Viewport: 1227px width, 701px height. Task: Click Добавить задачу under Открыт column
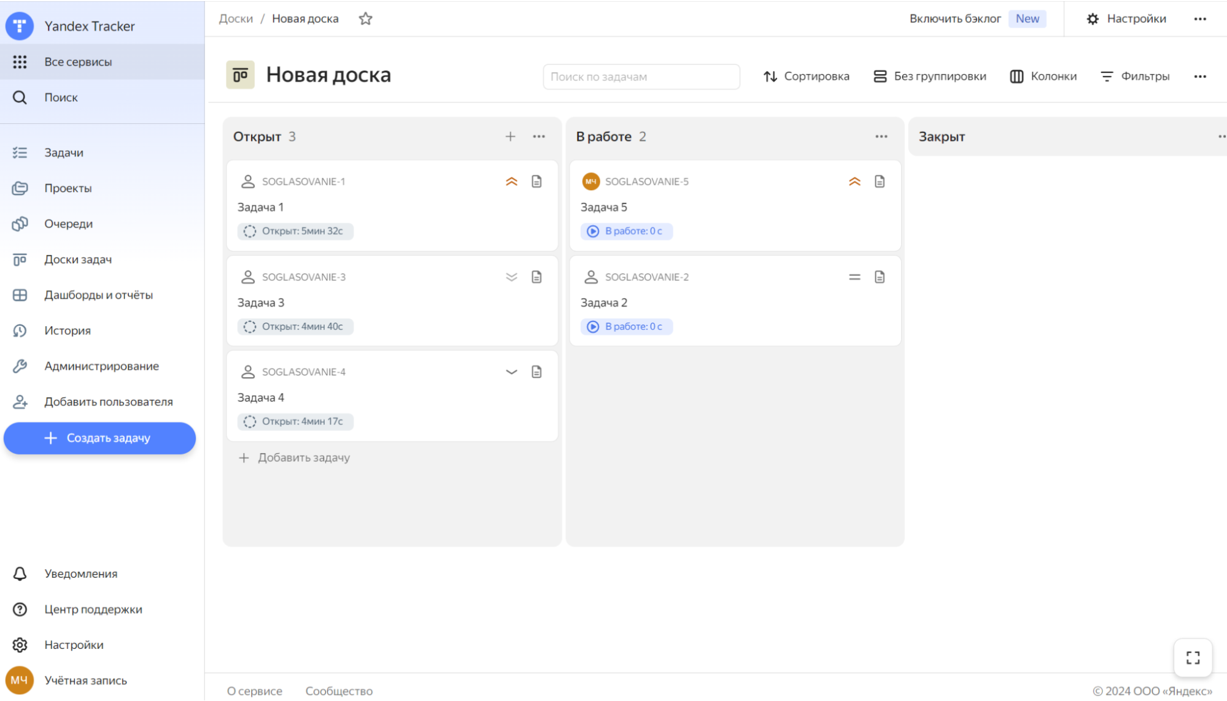295,458
